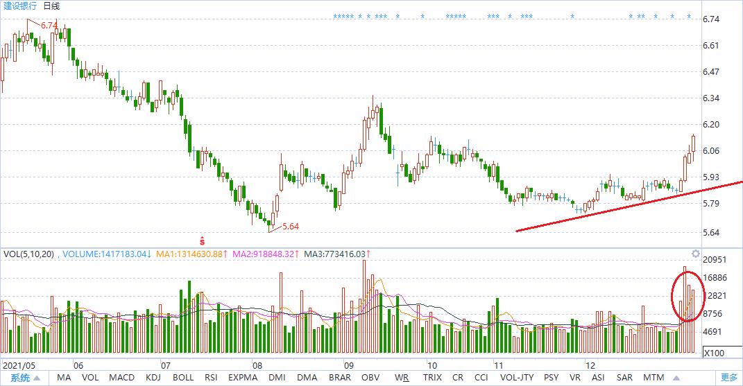Click the 11 month axis marker
The width and height of the screenshot is (743, 386).
click(499, 366)
